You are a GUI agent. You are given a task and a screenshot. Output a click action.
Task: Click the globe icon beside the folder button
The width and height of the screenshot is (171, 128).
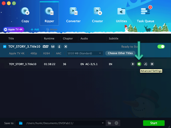click(x=116, y=123)
